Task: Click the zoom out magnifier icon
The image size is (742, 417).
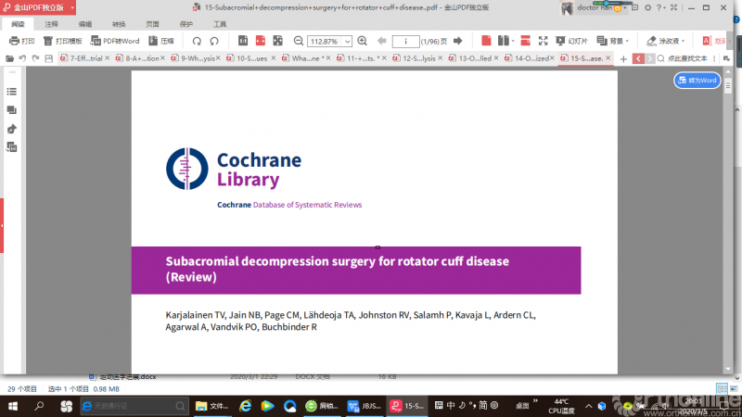Action: pyautogui.click(x=299, y=42)
